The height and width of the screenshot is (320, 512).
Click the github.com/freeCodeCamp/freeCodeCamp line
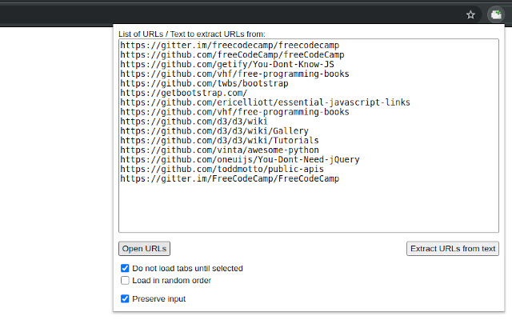pyautogui.click(x=232, y=55)
